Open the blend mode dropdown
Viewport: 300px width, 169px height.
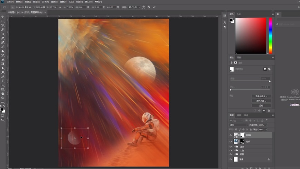238,125
